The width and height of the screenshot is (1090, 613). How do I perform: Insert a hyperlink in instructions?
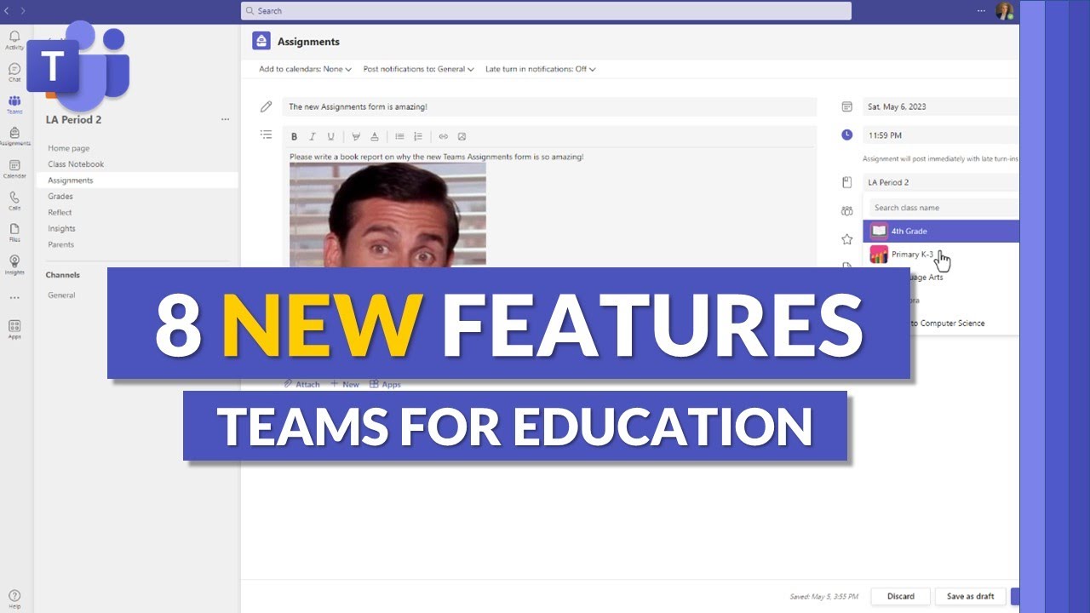tap(443, 136)
